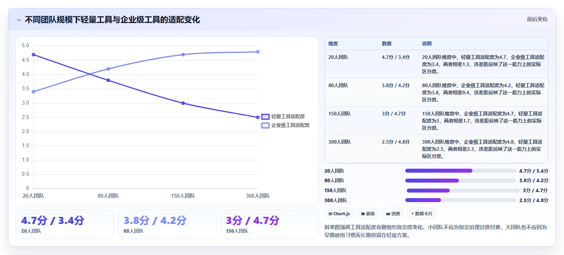
Task: Click the 80人团队 x-axis label
Action: point(108,196)
